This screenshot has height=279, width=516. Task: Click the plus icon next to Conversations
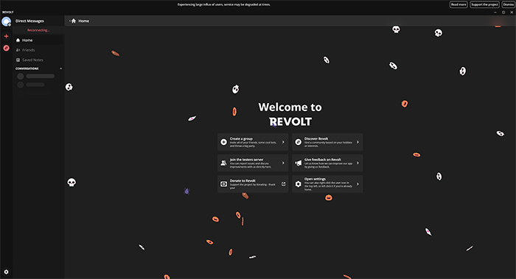pyautogui.click(x=61, y=68)
